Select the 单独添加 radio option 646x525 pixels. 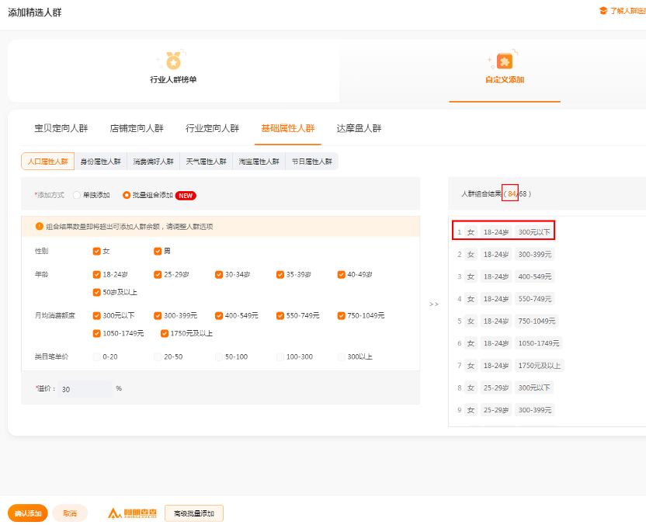tap(77, 196)
